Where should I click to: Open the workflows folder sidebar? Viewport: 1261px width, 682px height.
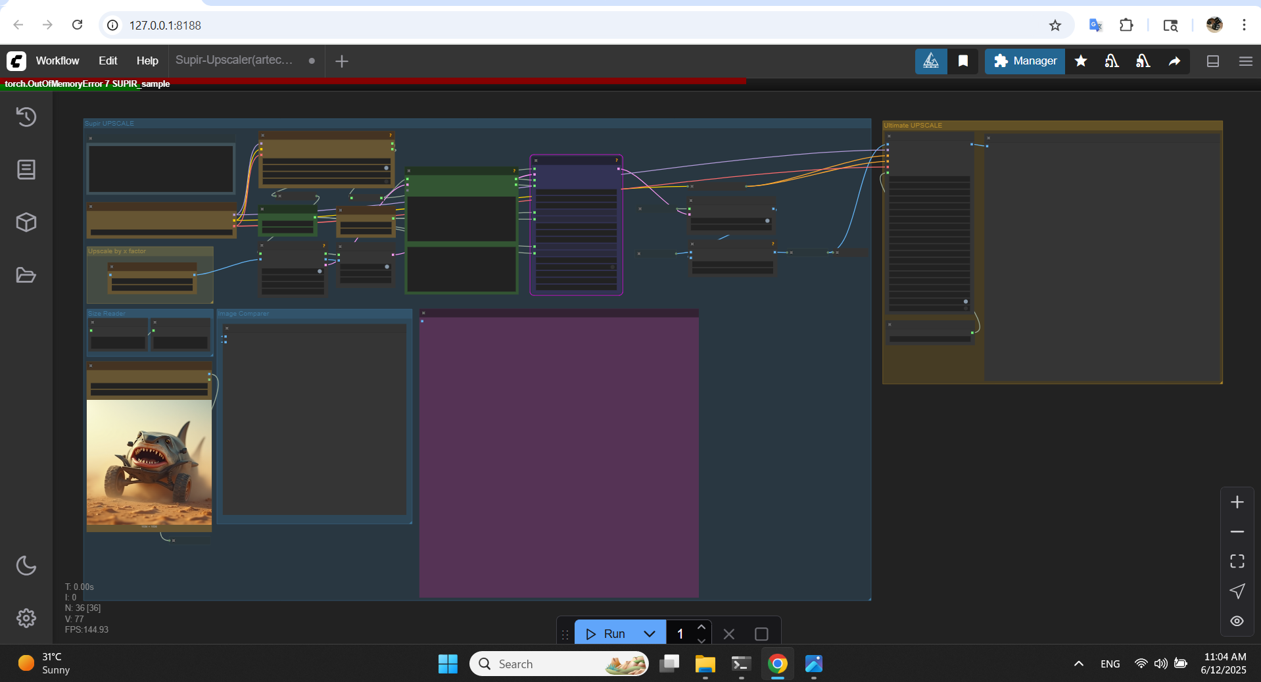[x=26, y=275]
